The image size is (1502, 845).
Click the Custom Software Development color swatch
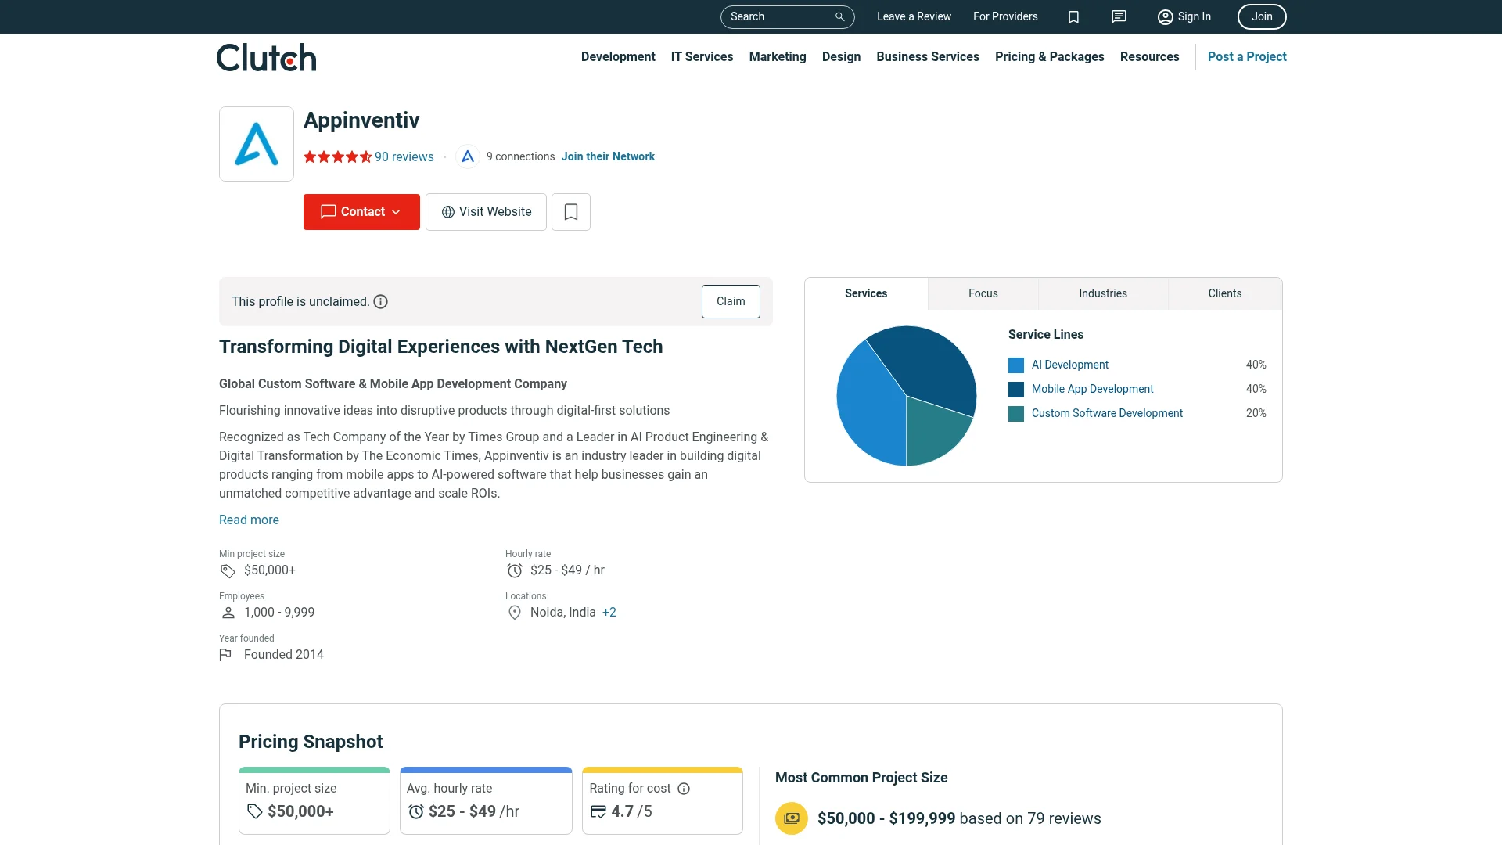pos(1016,414)
